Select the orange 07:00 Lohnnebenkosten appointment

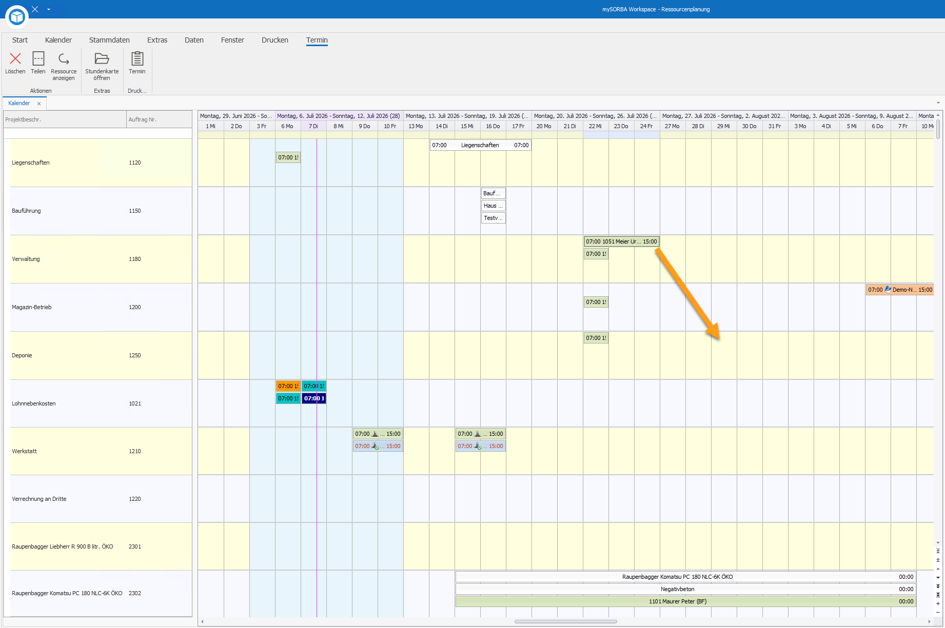(288, 386)
